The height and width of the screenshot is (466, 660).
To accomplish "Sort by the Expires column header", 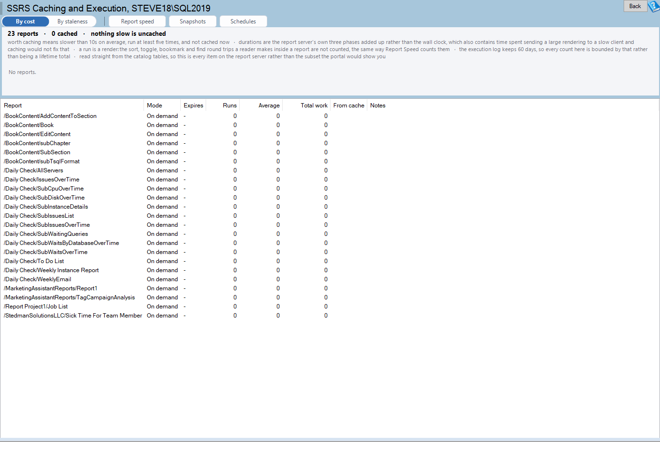I will (193, 106).
